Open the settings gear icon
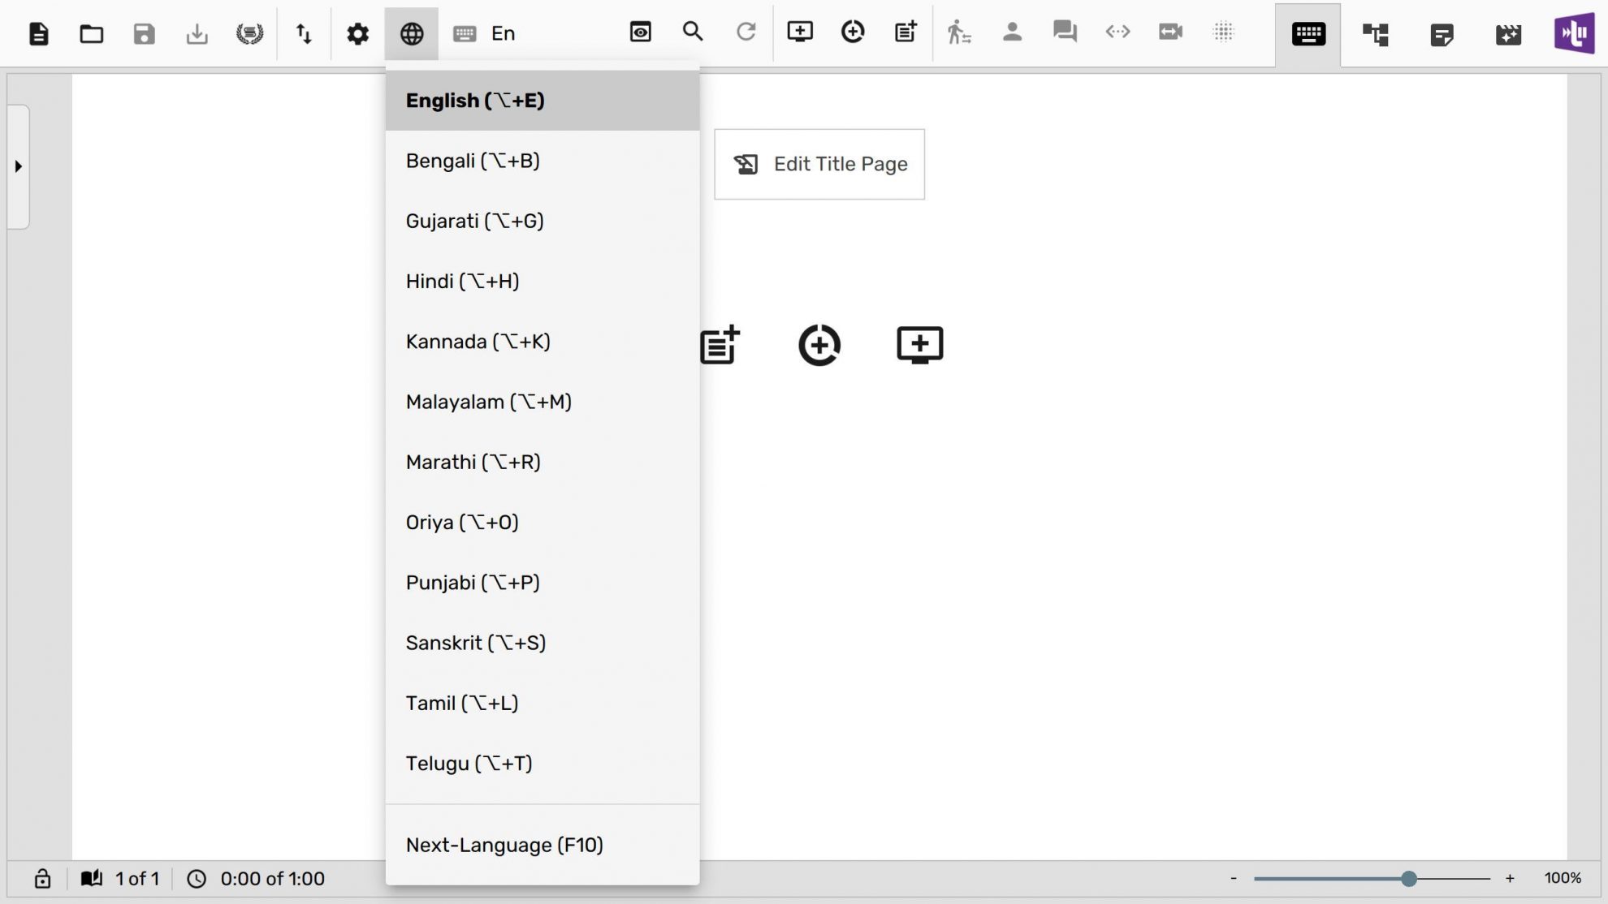 [x=357, y=33]
